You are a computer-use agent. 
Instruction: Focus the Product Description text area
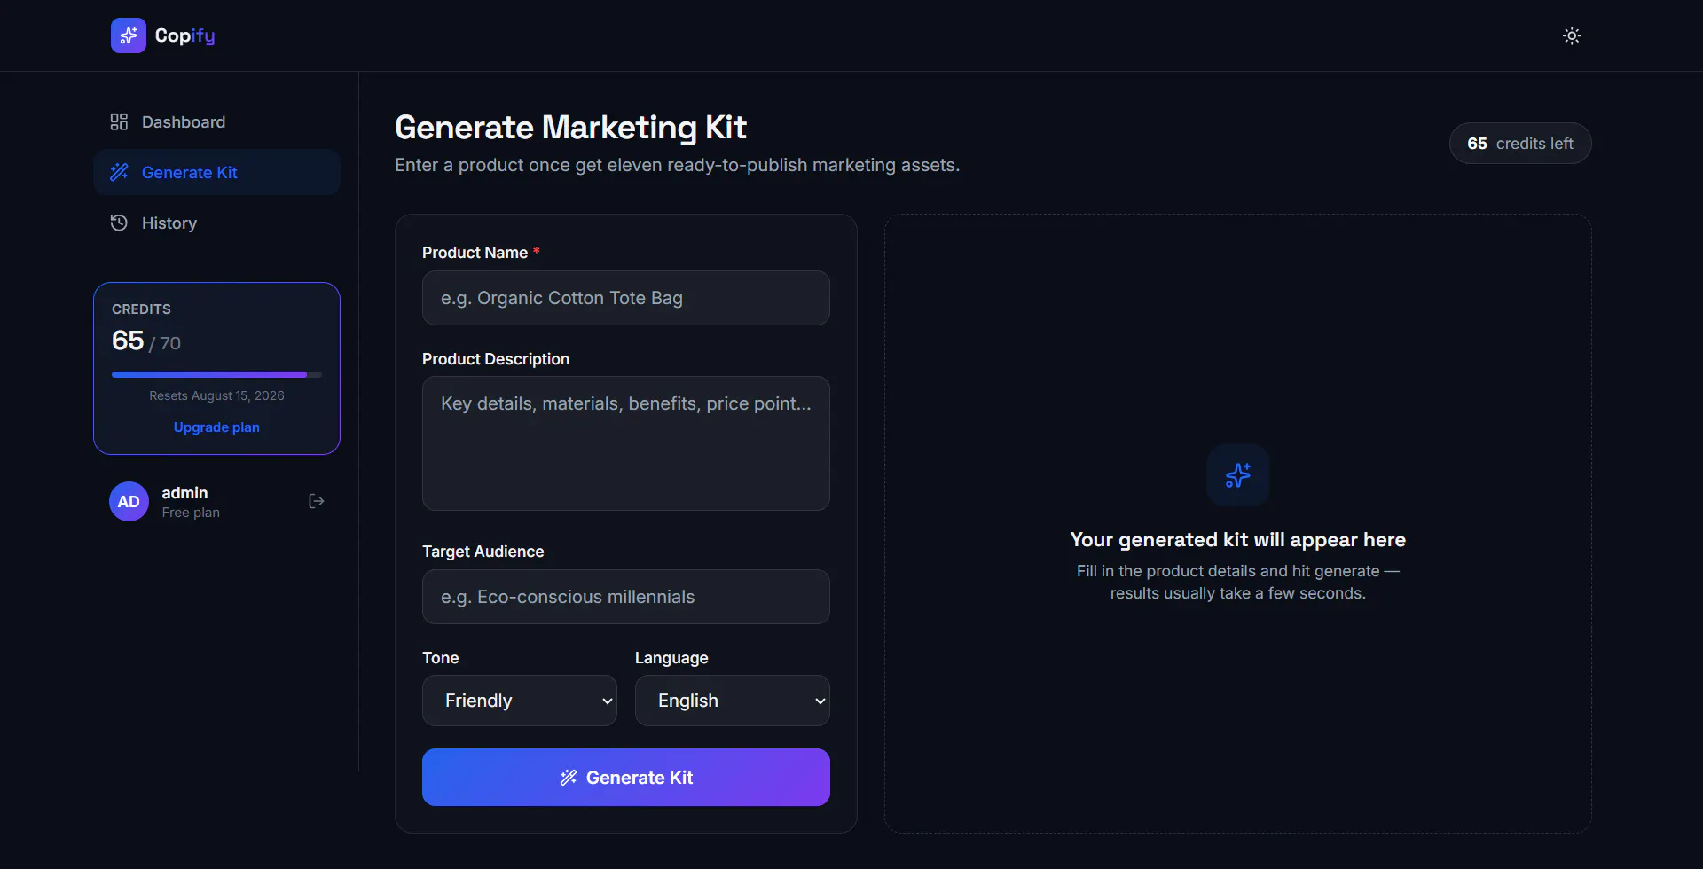click(x=626, y=443)
